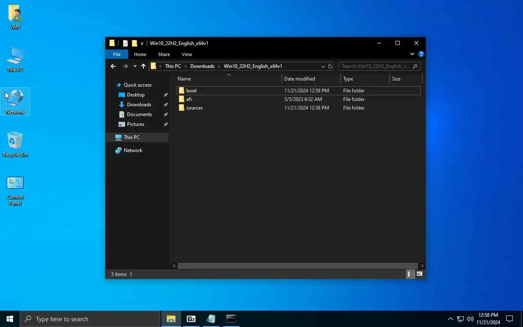Open the network tray icon
Image resolution: width=523 pixels, height=327 pixels.
[460, 319]
